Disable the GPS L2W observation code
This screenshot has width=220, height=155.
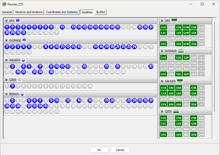[x=186, y=33]
